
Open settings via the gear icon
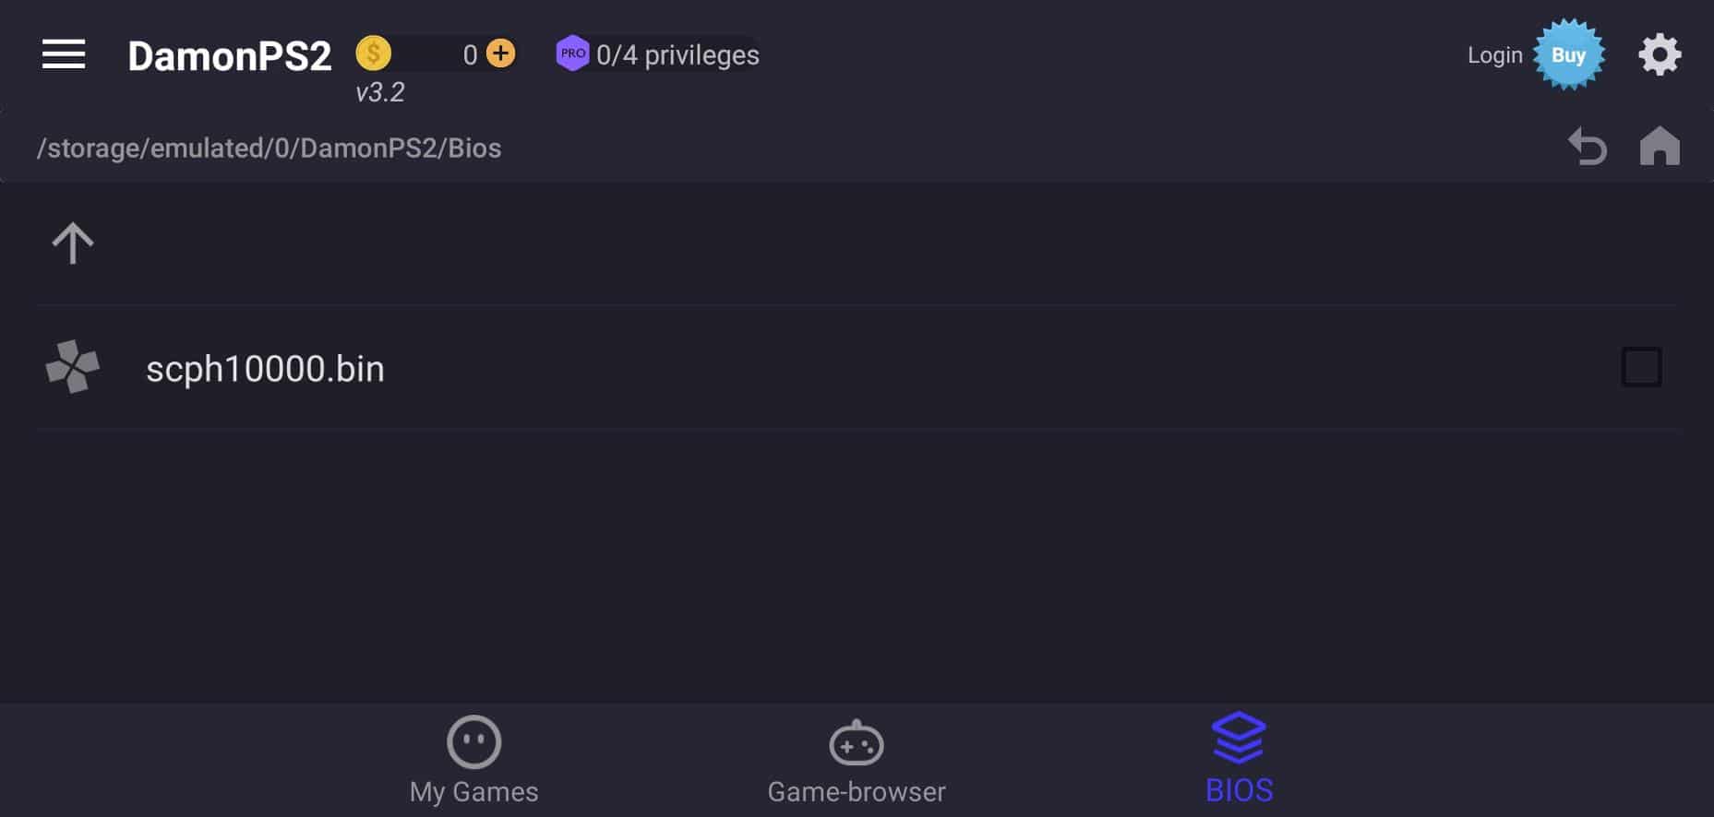tap(1660, 55)
